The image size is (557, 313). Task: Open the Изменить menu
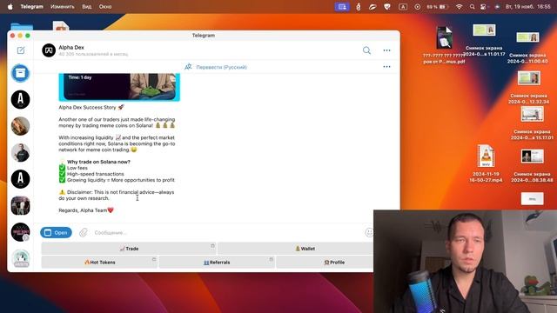point(63,6)
